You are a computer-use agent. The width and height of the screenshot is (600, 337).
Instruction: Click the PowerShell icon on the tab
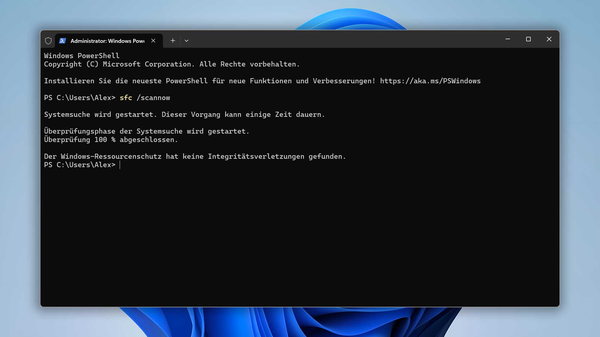point(62,41)
